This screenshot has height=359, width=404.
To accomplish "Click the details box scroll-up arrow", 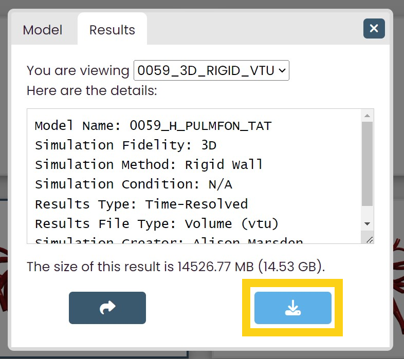I will click(367, 116).
